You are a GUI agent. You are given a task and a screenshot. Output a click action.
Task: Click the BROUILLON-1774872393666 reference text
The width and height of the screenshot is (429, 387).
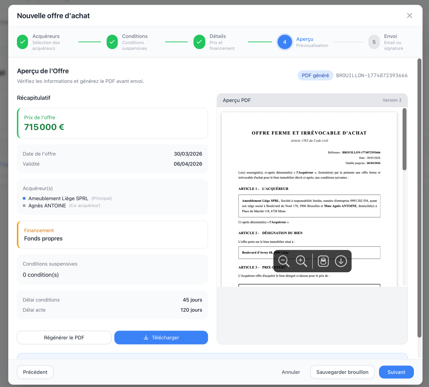pos(372,75)
